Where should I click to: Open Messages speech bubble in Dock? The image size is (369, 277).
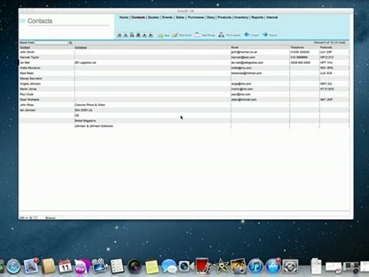169,266
